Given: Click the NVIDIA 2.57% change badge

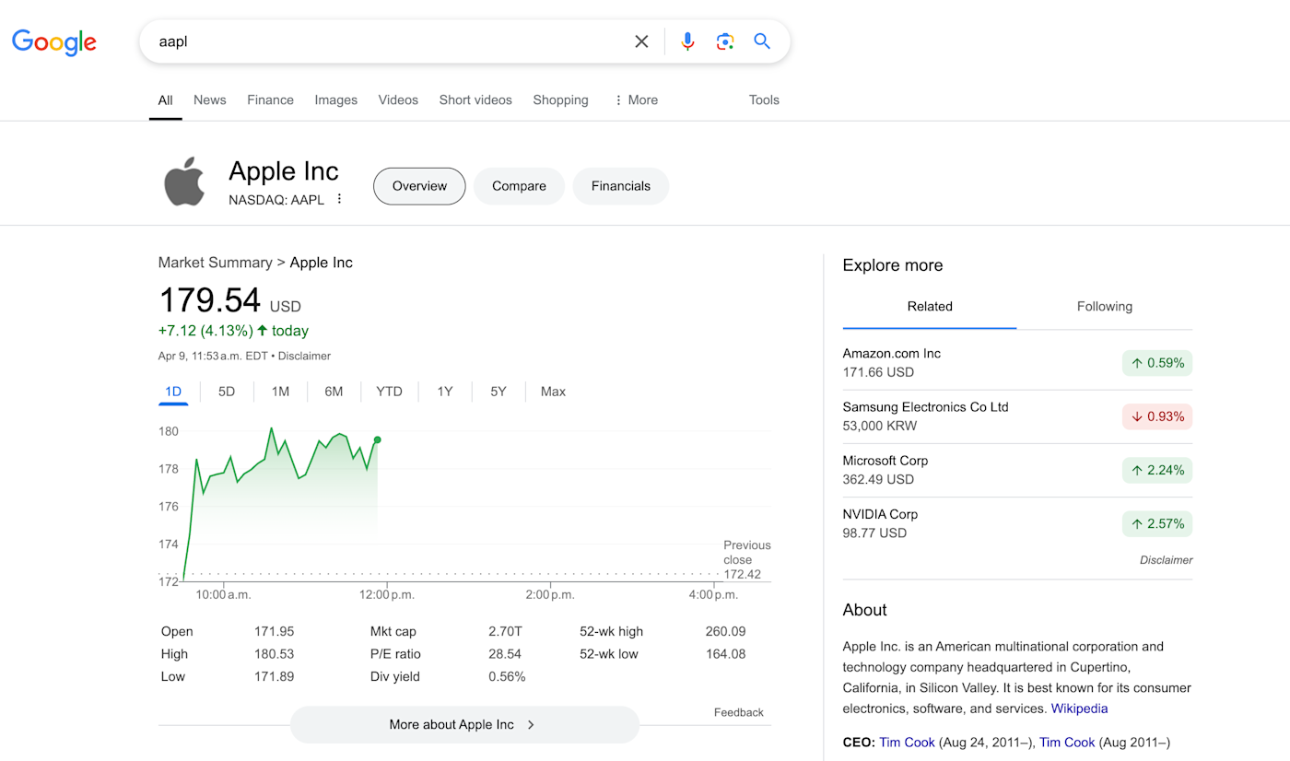Looking at the screenshot, I should click(x=1157, y=524).
